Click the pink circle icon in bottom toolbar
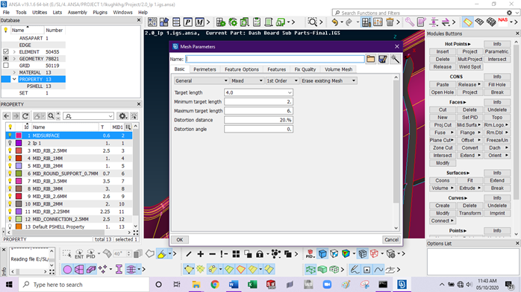Viewport: 521px width, 292px height. [x=67, y=270]
